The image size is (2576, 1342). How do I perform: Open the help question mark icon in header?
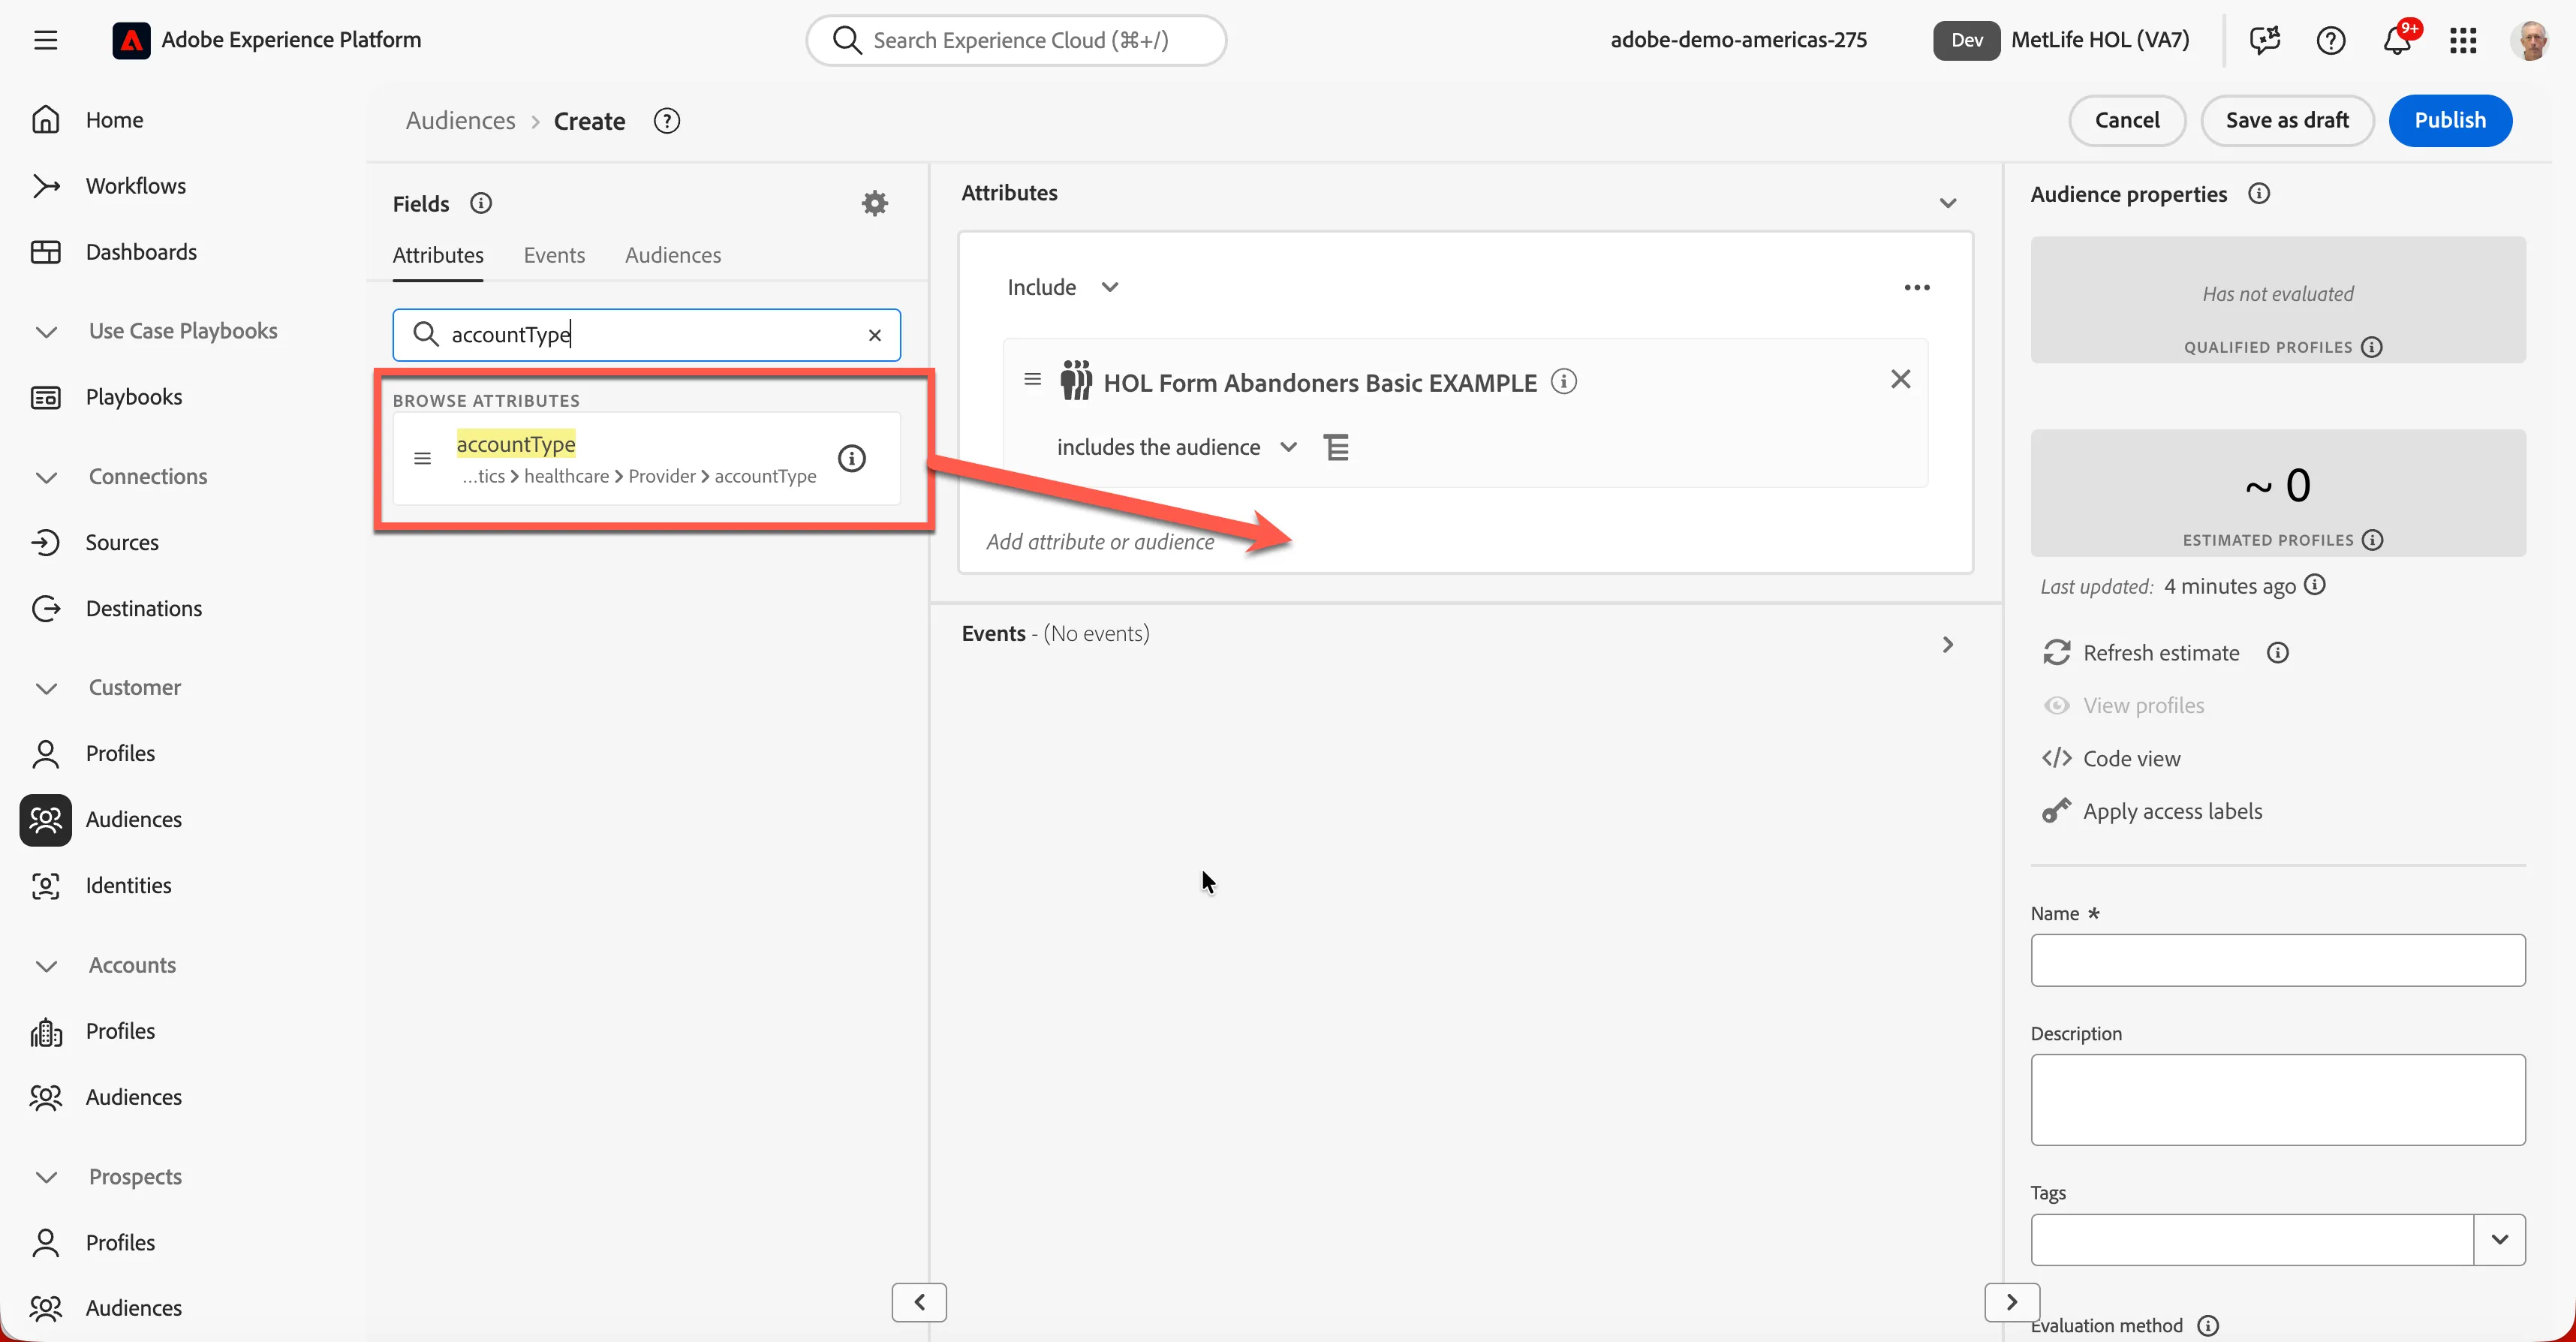[x=2331, y=40]
